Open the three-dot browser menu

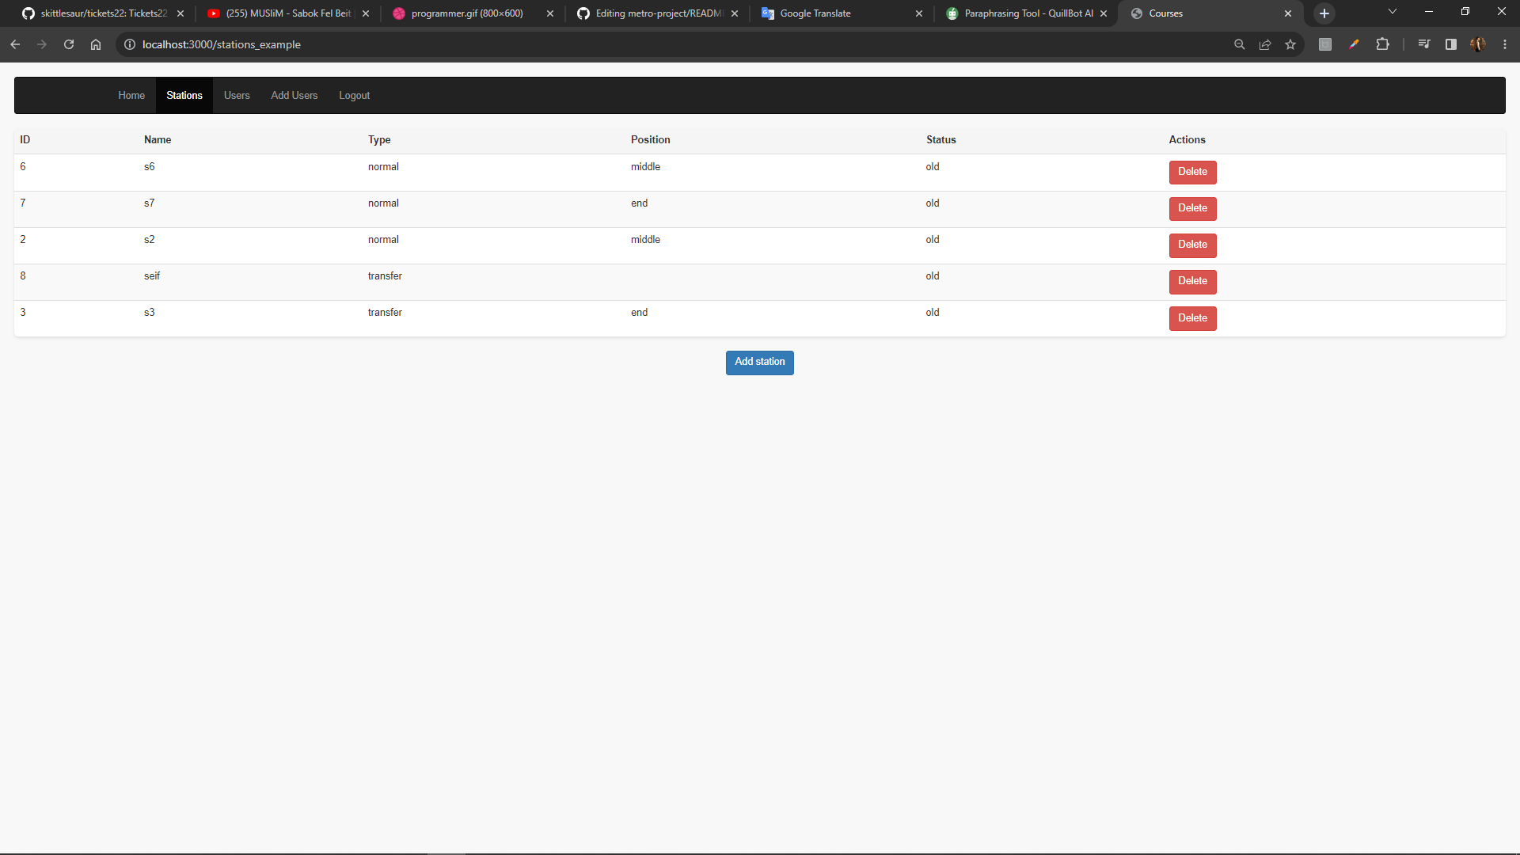1505,44
